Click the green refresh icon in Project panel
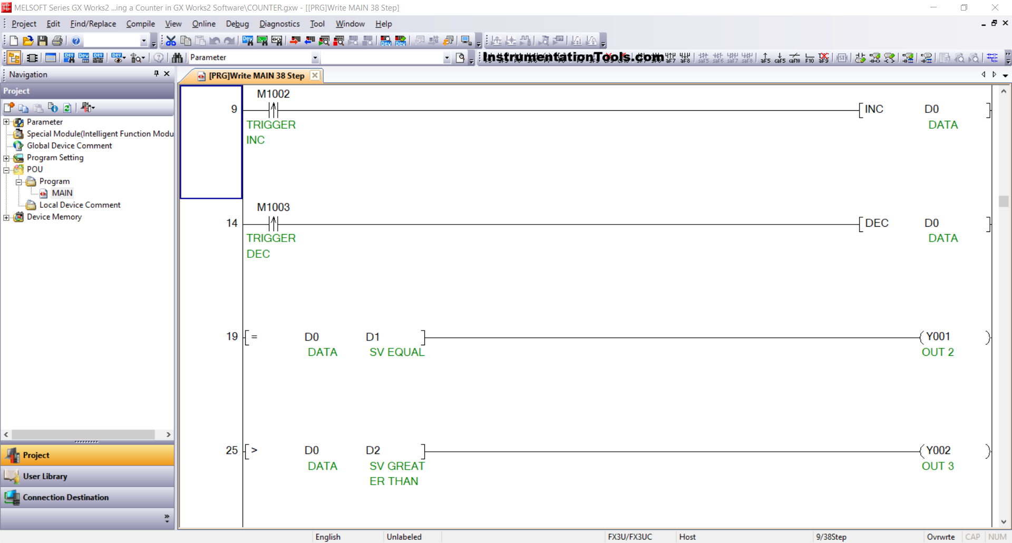 pyautogui.click(x=67, y=108)
